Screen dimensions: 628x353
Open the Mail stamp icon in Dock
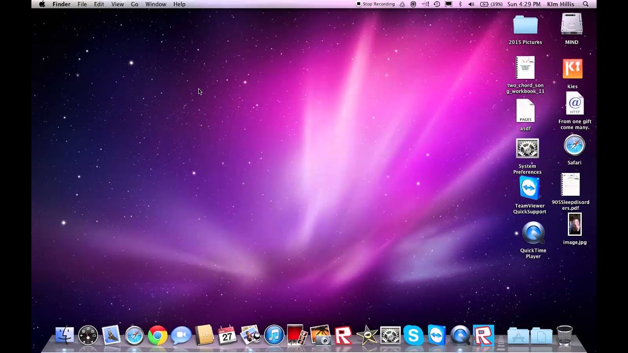[x=111, y=335]
